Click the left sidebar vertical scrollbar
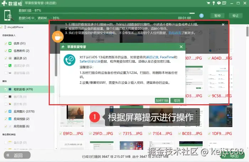 [x=56, y=51]
